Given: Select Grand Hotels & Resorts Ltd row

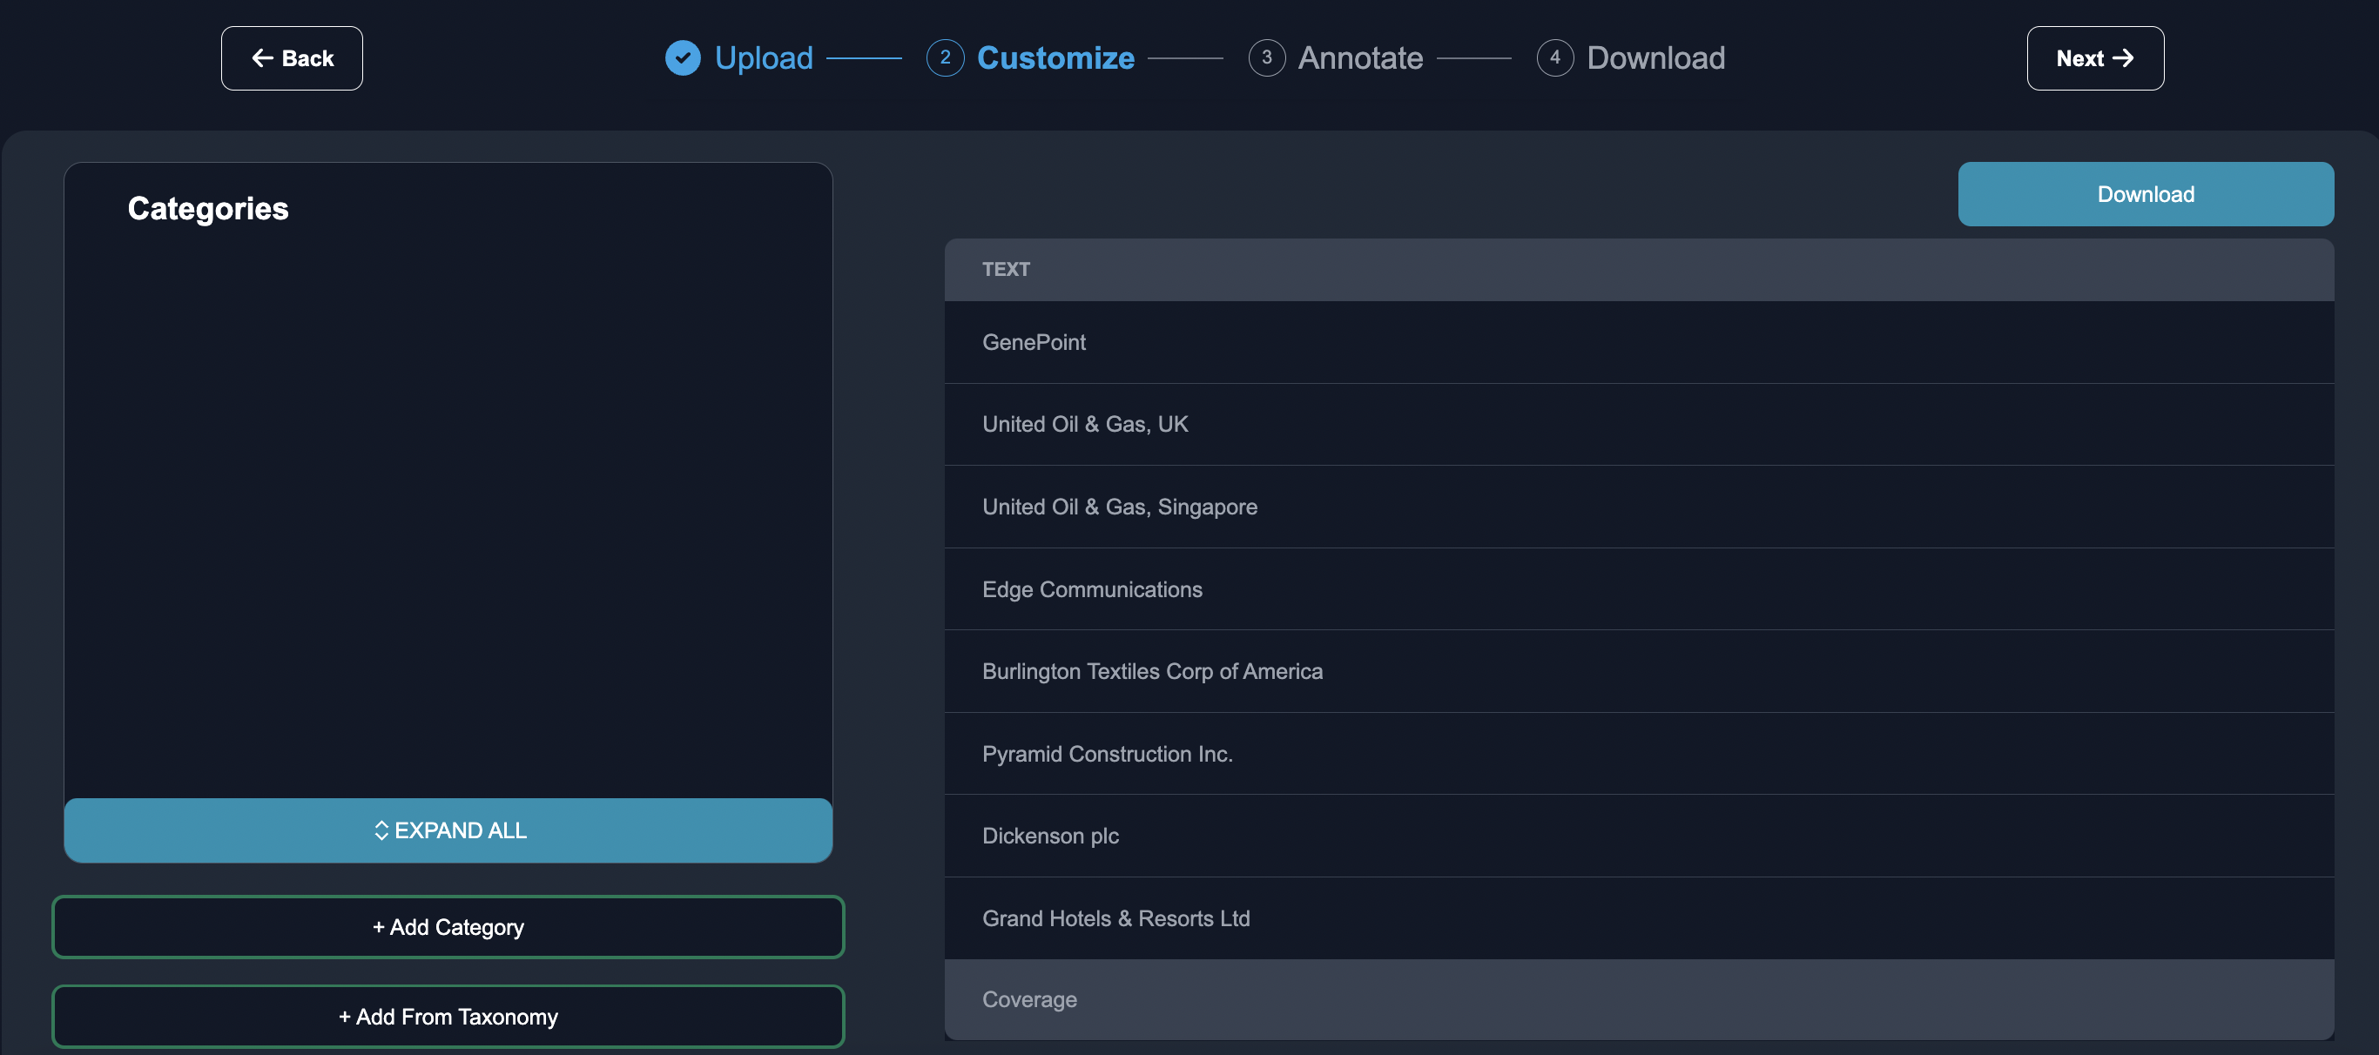Looking at the screenshot, I should [x=1638, y=918].
